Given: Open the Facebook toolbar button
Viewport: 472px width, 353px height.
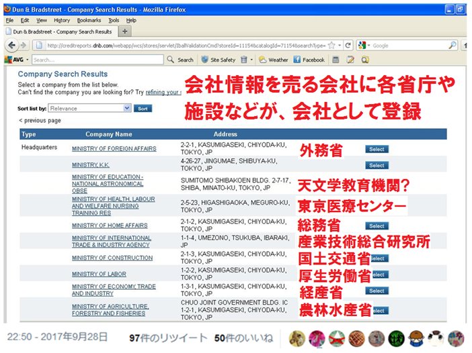Looking at the screenshot, I should click(x=309, y=60).
